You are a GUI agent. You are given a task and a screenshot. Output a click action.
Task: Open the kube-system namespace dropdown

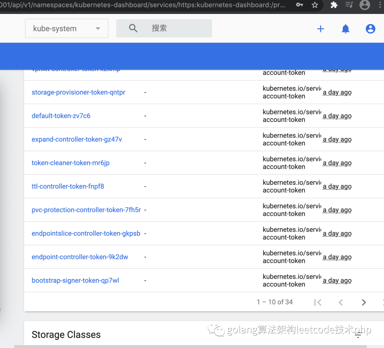pyautogui.click(x=66, y=28)
